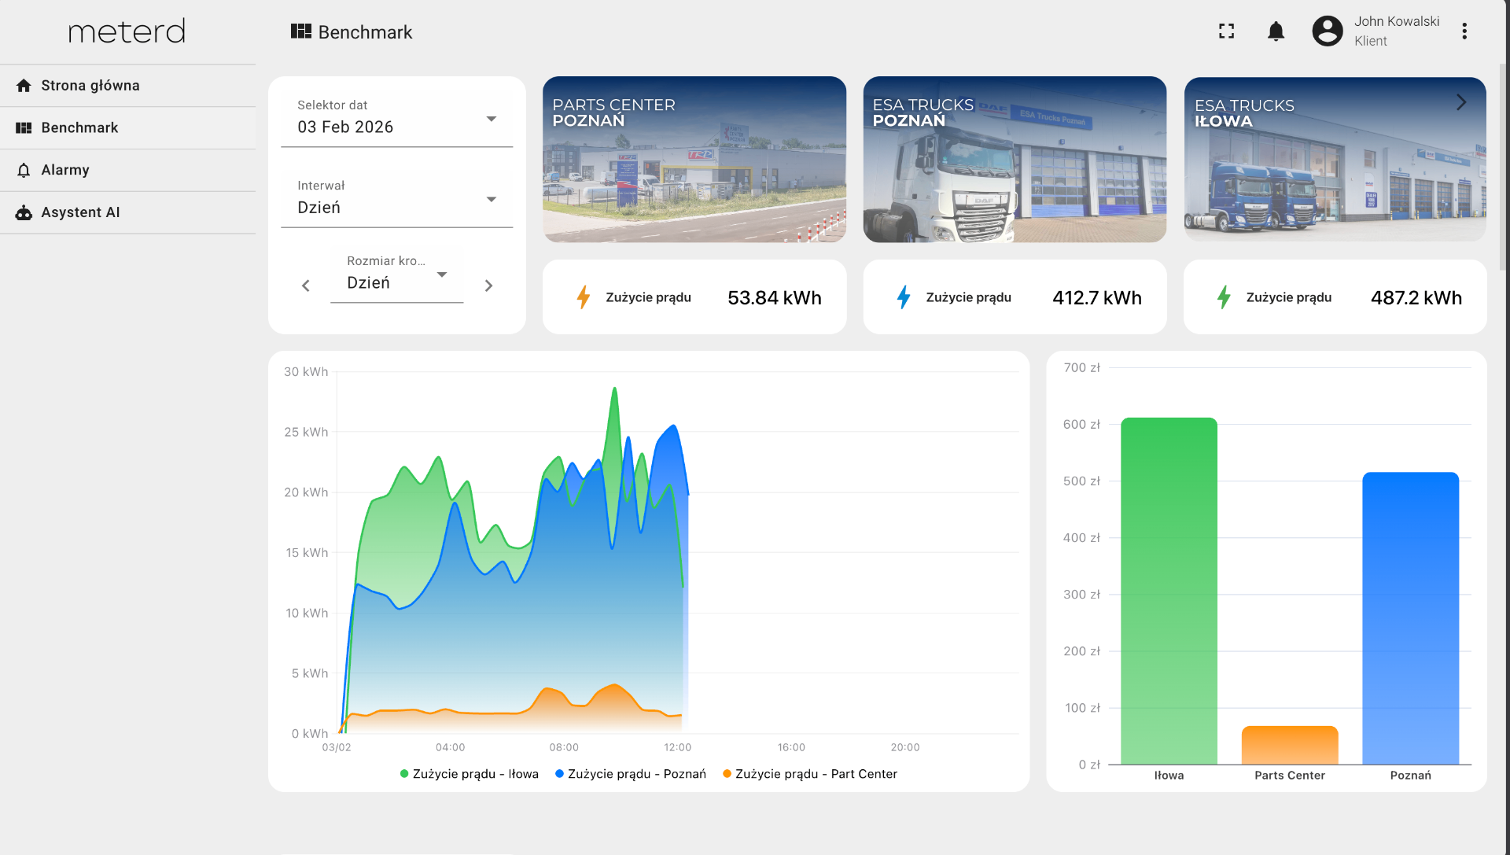Image resolution: width=1510 pixels, height=855 pixels.
Task: Click the 30 kWh axis label
Action: (x=306, y=372)
